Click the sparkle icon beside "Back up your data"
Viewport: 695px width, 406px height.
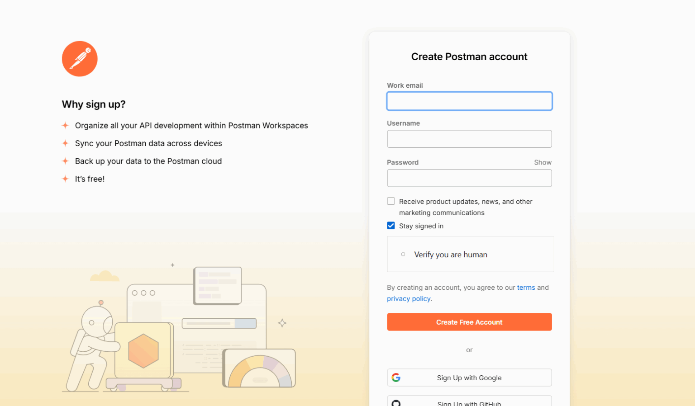click(x=65, y=161)
